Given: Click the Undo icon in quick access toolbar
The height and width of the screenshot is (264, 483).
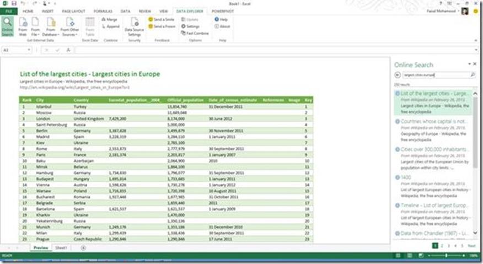Looking at the screenshot, I should pyautogui.click(x=23, y=3).
